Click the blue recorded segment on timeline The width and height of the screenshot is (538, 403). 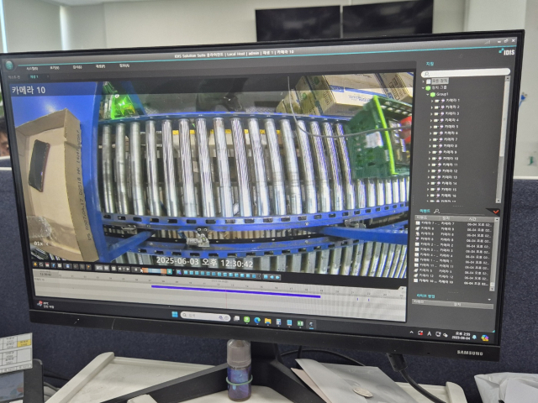[235, 291]
